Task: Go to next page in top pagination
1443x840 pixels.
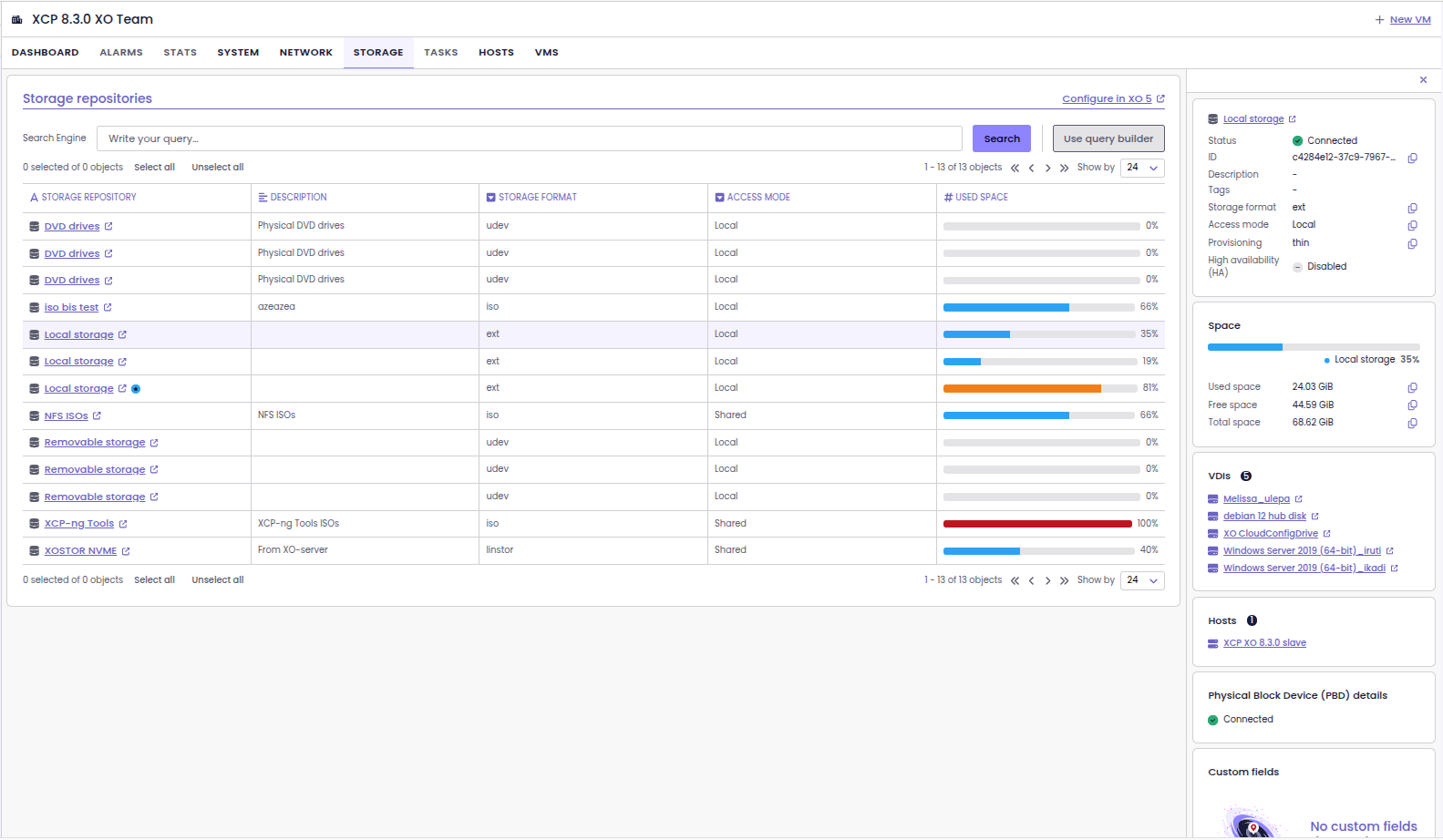Action: 1047,169
